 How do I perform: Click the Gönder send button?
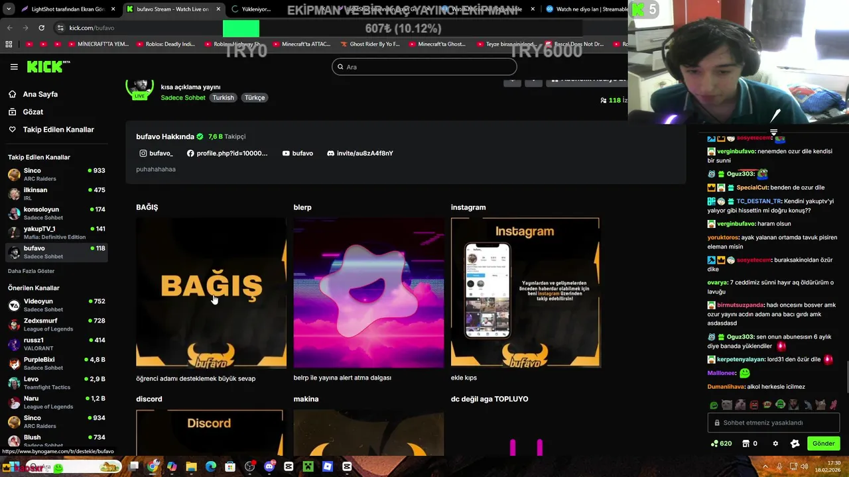click(823, 443)
